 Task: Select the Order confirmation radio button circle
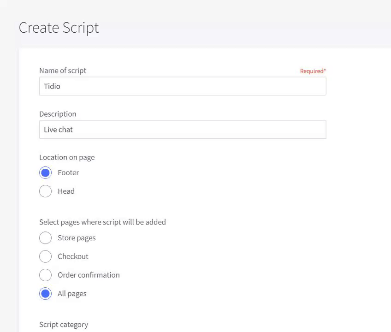pyautogui.click(x=45, y=275)
